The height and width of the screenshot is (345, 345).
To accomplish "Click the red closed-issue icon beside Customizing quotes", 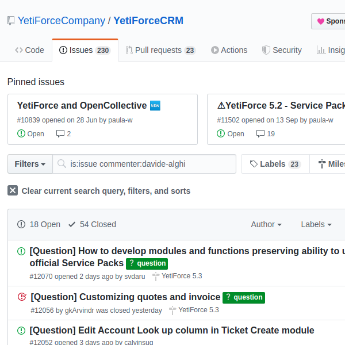I will (x=22, y=297).
